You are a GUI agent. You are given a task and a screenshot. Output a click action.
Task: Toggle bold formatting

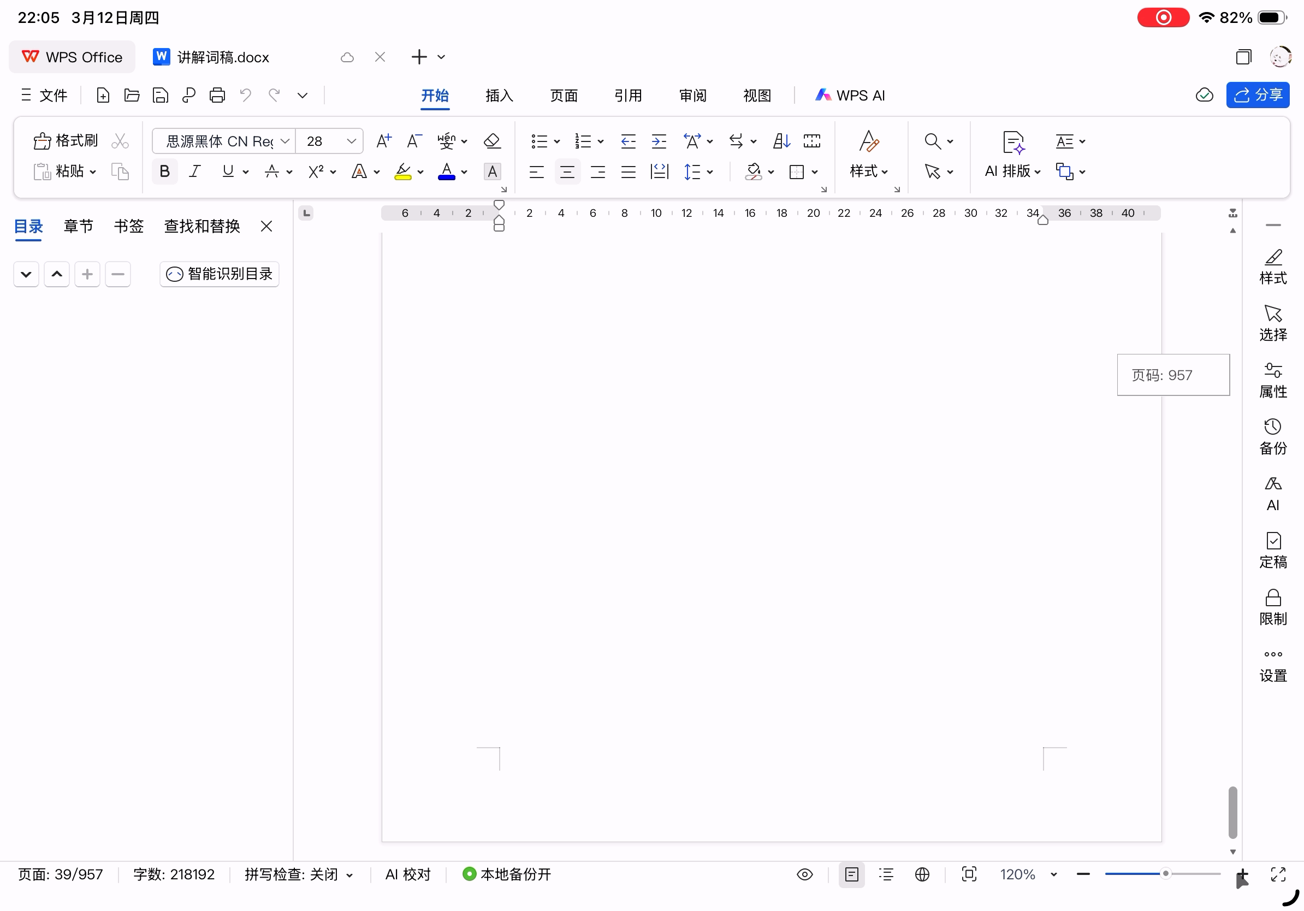point(165,171)
